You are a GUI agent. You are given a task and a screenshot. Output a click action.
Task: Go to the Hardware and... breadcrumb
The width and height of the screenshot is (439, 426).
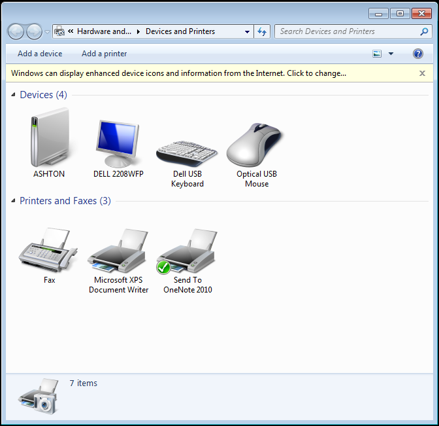[104, 31]
